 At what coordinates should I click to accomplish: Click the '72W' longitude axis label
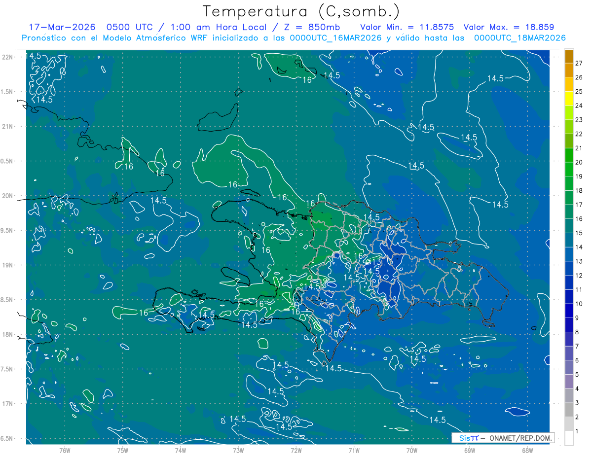(x=296, y=450)
